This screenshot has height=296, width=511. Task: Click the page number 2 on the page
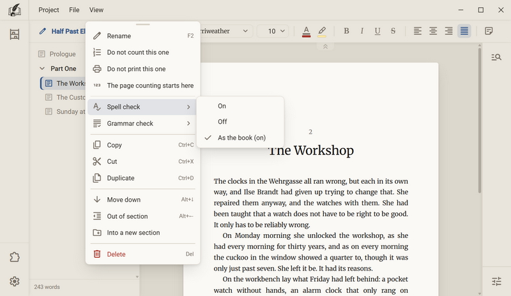310,132
